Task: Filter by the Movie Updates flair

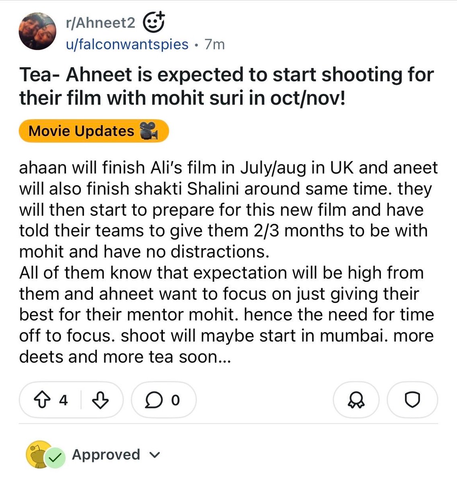Action: tap(93, 131)
